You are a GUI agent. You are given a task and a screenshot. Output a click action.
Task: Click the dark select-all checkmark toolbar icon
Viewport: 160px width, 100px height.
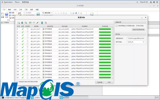(30, 23)
